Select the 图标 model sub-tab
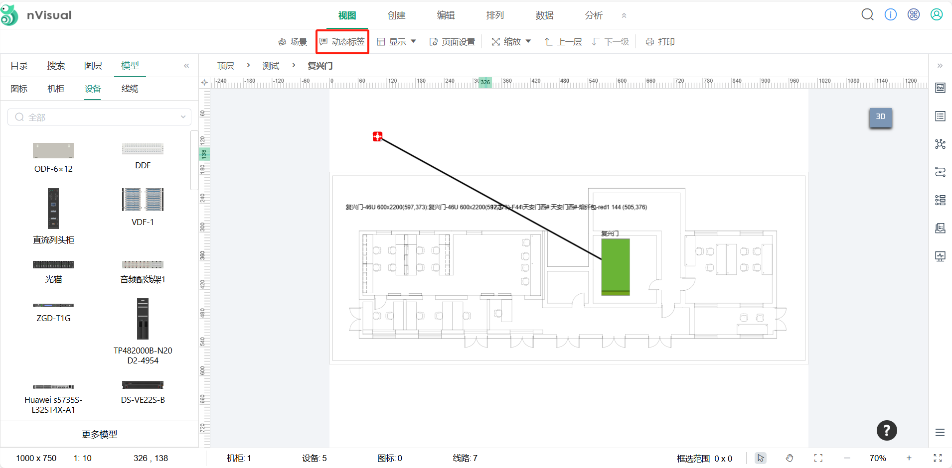The width and height of the screenshot is (952, 468). point(19,89)
